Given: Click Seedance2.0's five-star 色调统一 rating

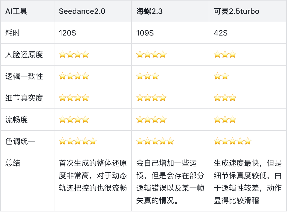Looking at the screenshot, I should (x=78, y=141).
